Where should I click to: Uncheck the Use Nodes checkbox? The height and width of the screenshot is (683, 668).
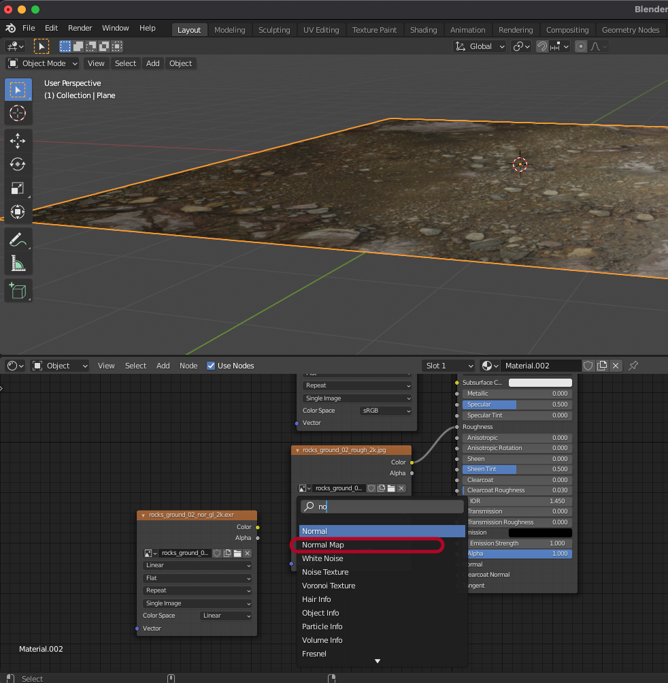click(x=211, y=366)
